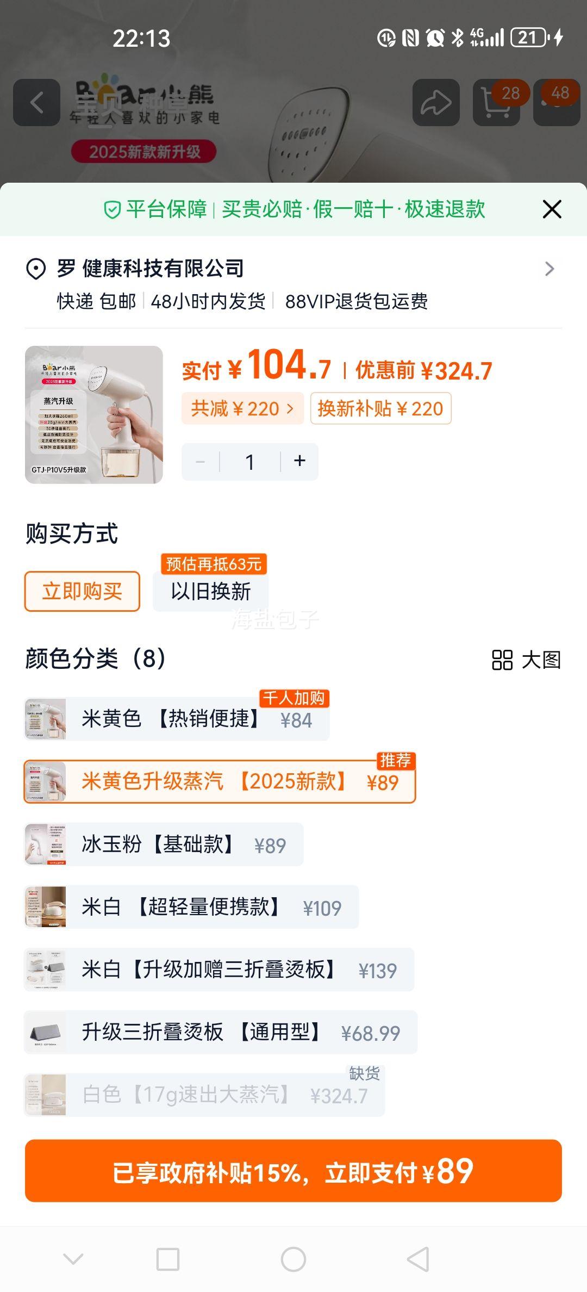The image size is (587, 1292).
Task: Tap the back arrow icon
Action: tap(36, 102)
